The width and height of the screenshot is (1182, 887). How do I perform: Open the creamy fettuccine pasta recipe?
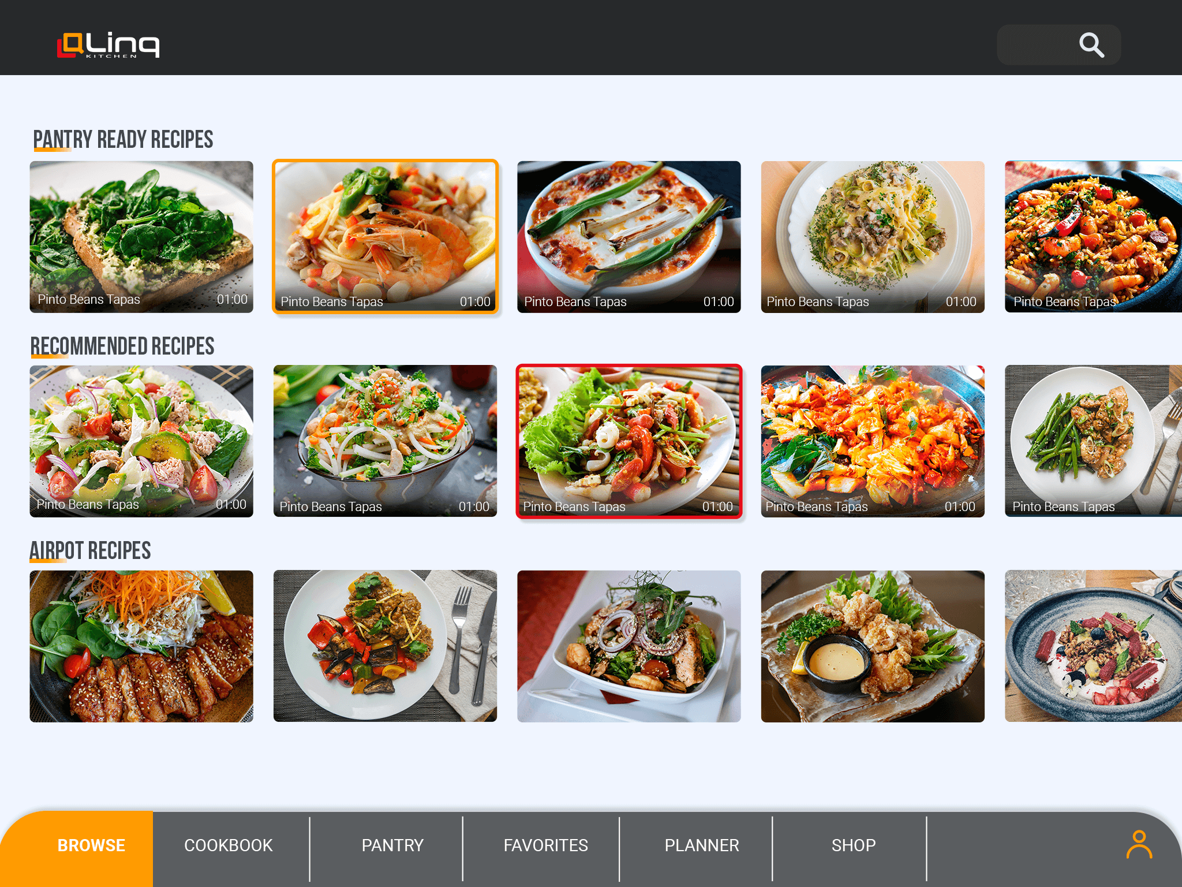(x=873, y=237)
